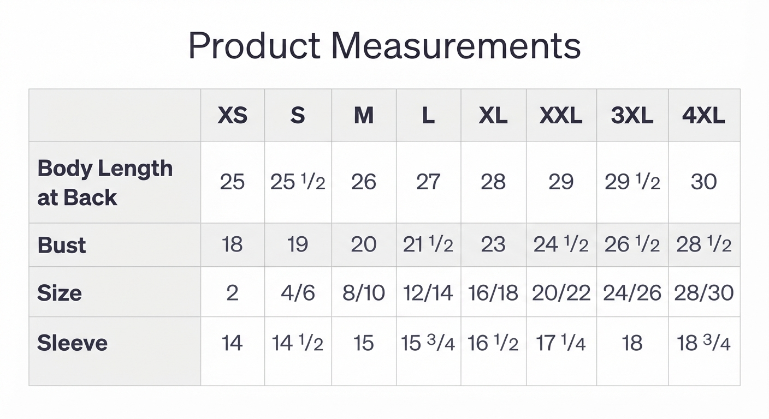The width and height of the screenshot is (769, 419).
Task: Select the XS column header
Action: [x=233, y=116]
